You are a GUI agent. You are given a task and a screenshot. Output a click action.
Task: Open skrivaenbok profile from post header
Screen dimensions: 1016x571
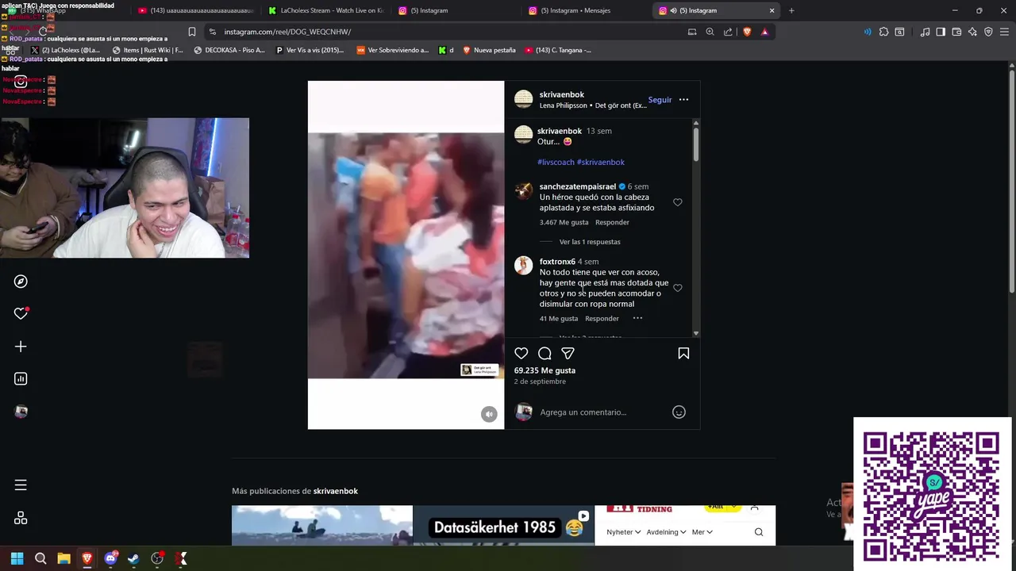(561, 94)
